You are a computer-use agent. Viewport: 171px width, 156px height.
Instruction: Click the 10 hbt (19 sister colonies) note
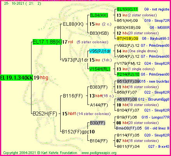(138, 105)
